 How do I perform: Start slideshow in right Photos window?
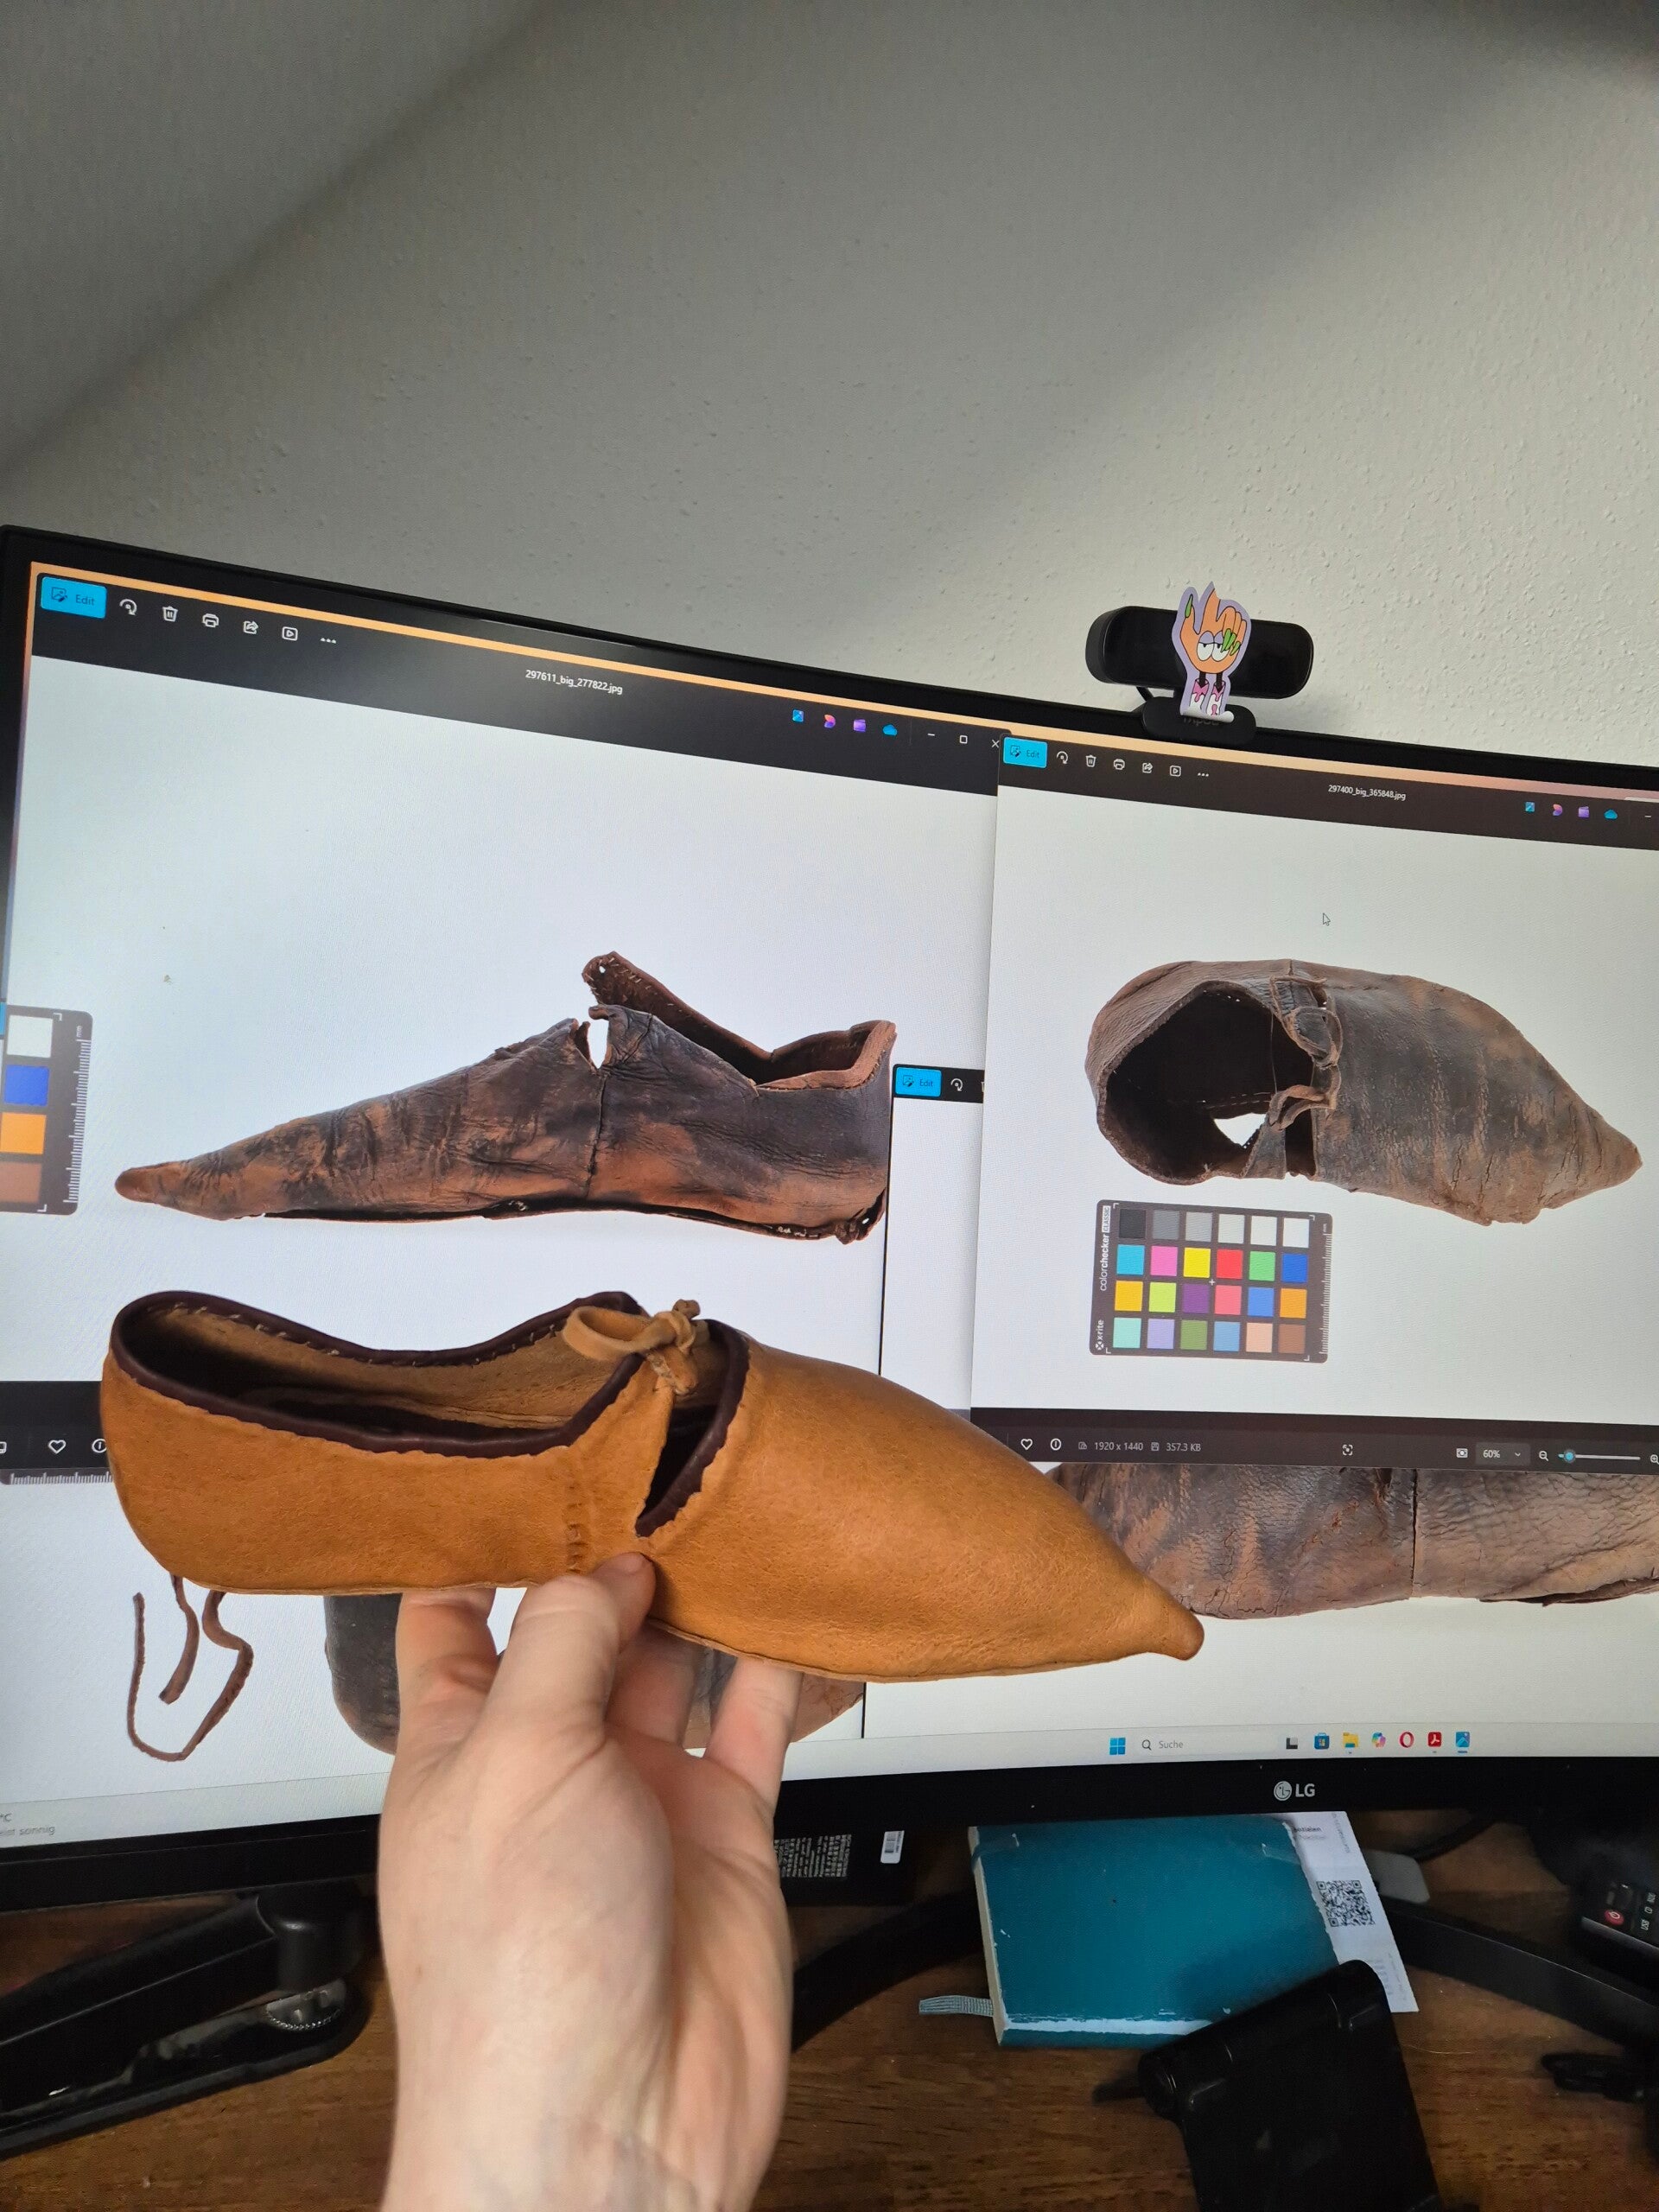pyautogui.click(x=1175, y=770)
